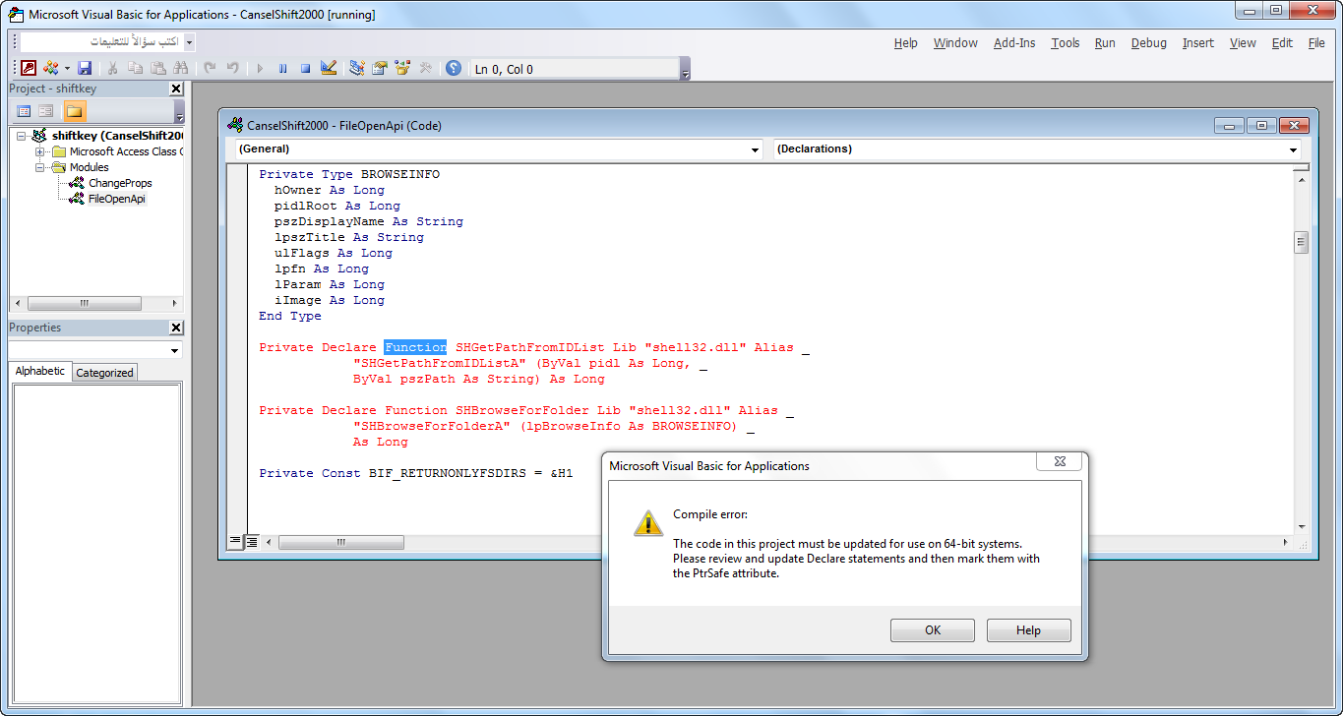Switch to the Alphabetic tab
This screenshot has width=1343, height=716.
click(40, 371)
